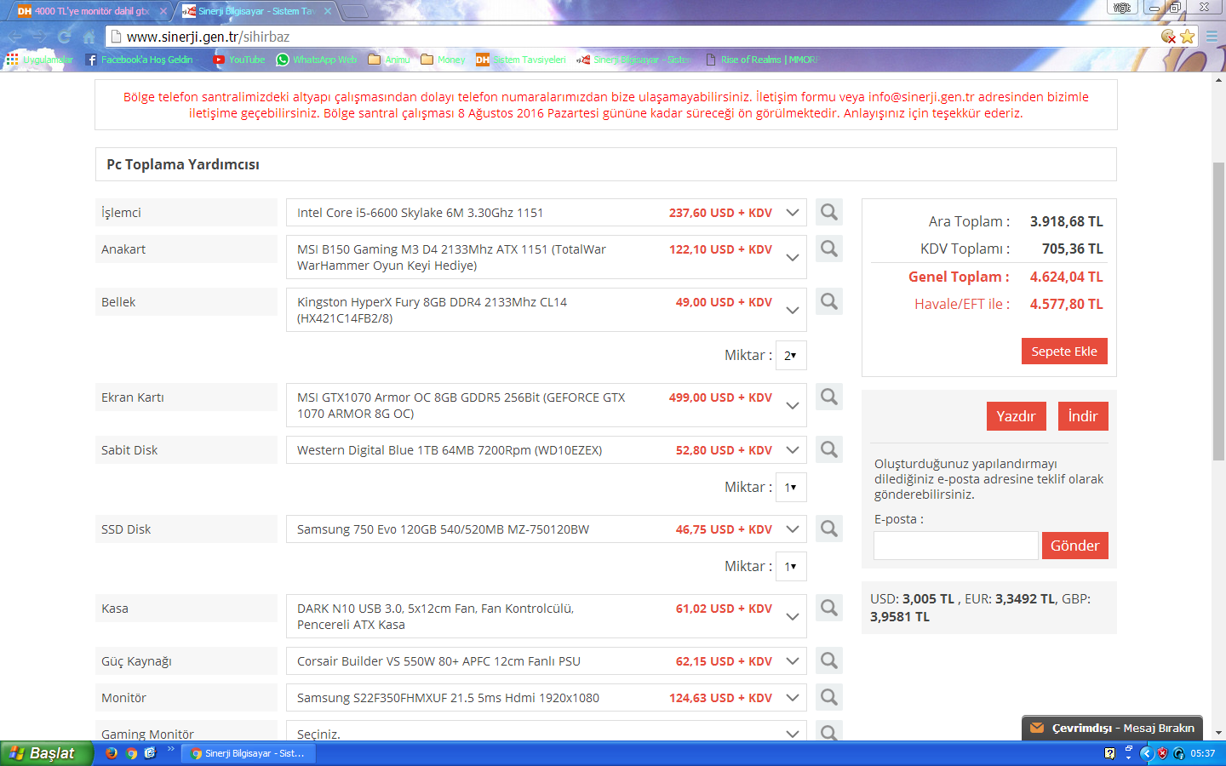1226x766 pixels.
Task: Click scrollbar down arrow
Action: click(1218, 732)
